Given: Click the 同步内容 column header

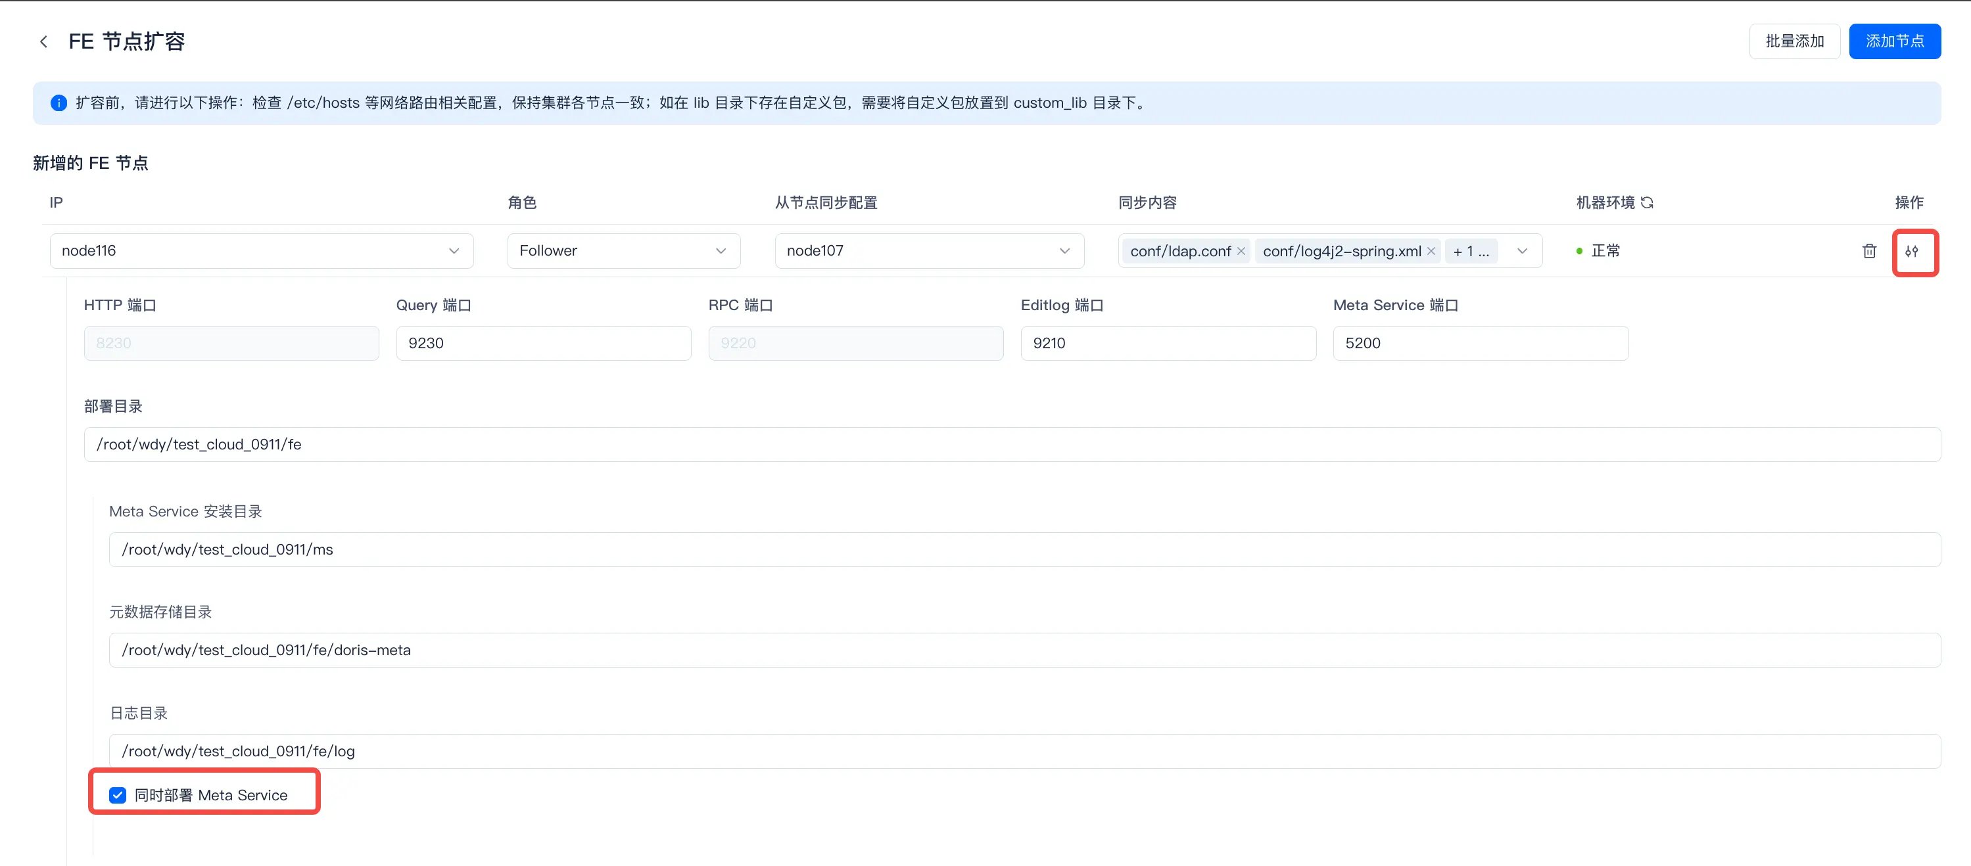Looking at the screenshot, I should pyautogui.click(x=1148, y=203).
